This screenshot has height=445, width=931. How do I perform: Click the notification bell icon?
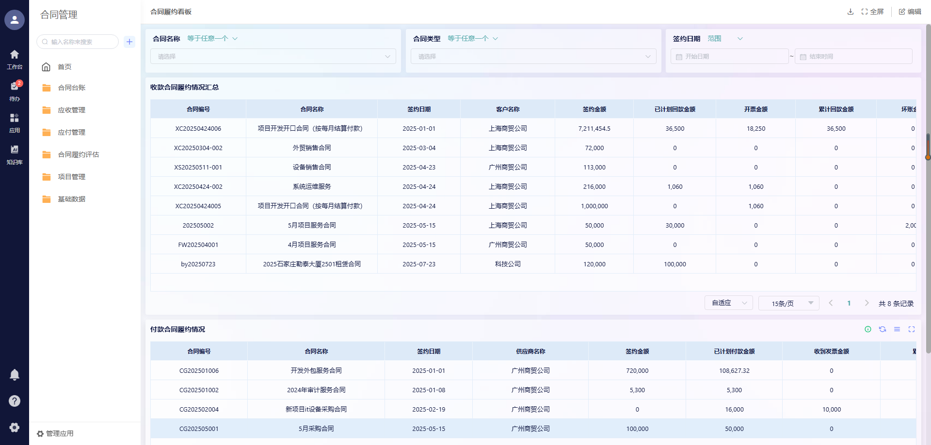tap(15, 375)
